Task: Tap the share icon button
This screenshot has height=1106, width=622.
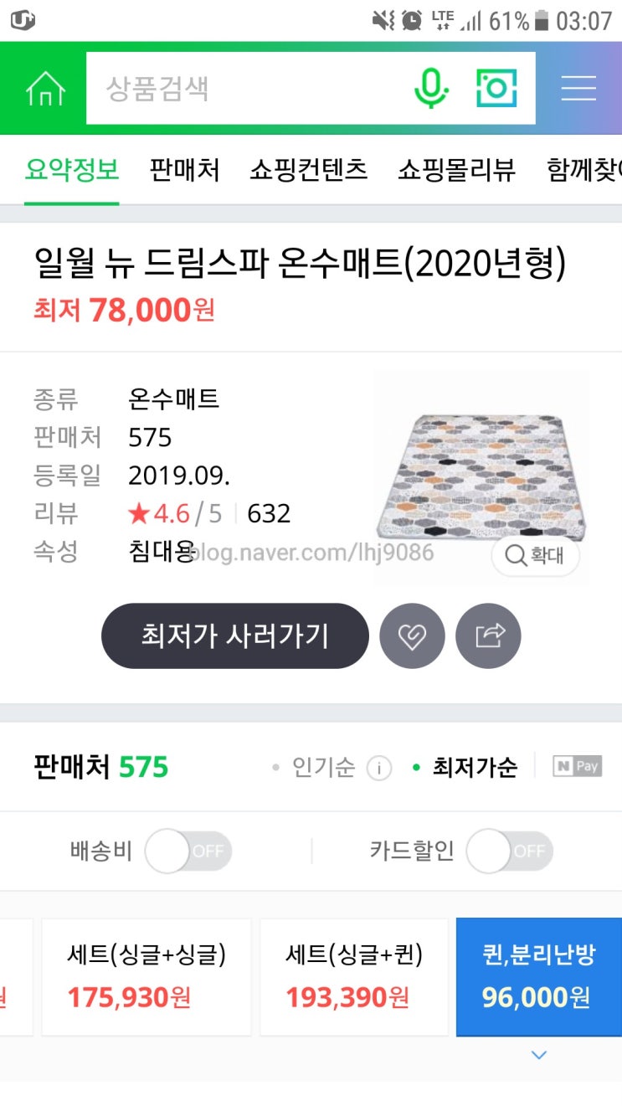Action: pyautogui.click(x=488, y=636)
